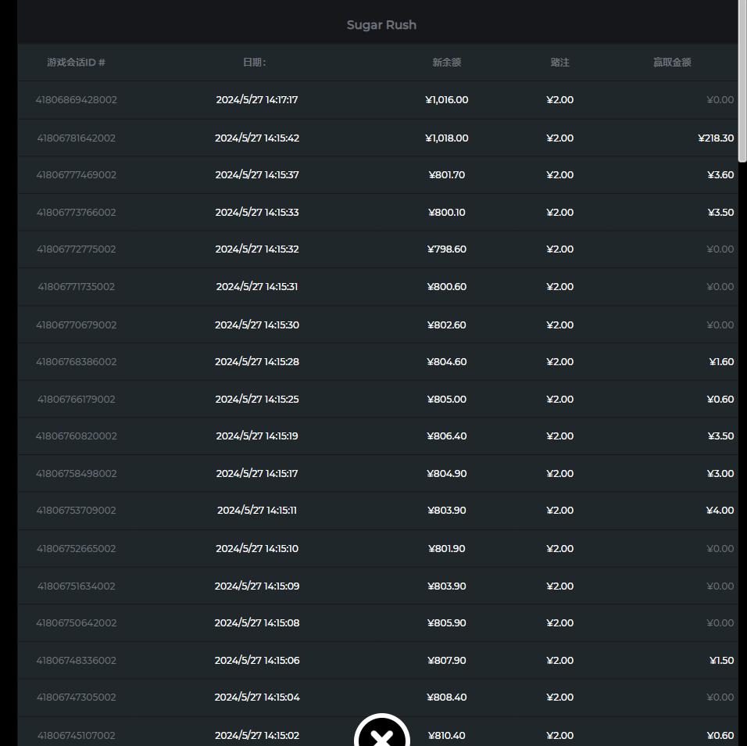Open session 41806781642002
This screenshot has height=746, width=747.
pyautogui.click(x=77, y=138)
